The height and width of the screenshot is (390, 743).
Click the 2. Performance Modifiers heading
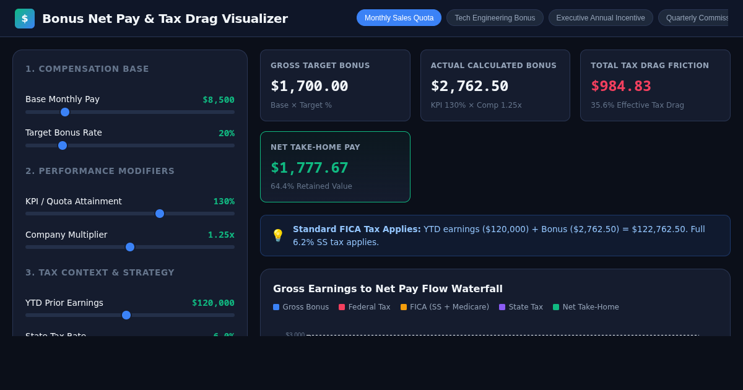pyautogui.click(x=100, y=171)
